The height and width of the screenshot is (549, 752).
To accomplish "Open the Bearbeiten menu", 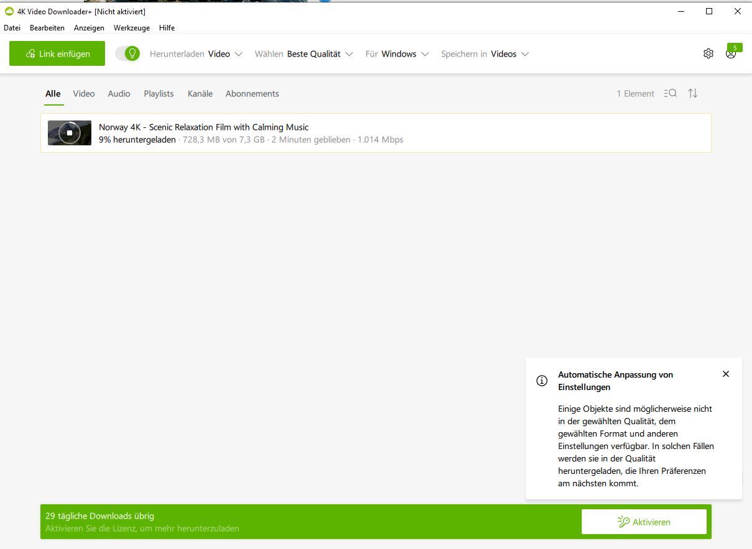I will [47, 28].
